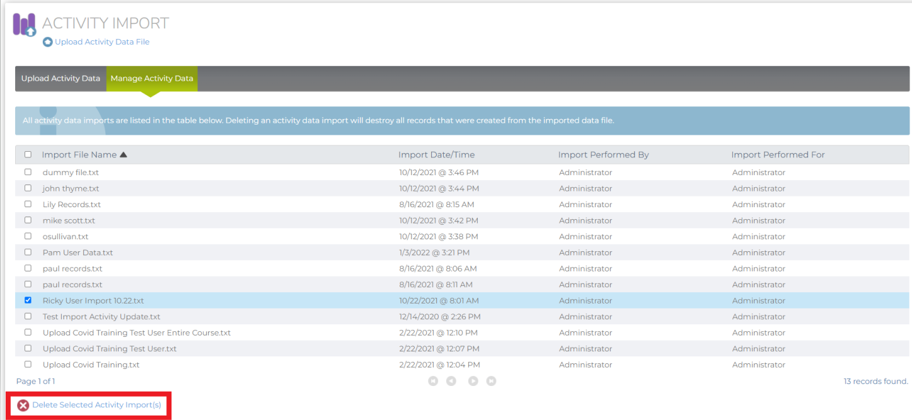Viewport: 912px width, 420px height.
Task: Click date 1/3/2022 @ 3:21 PM
Action: tap(434, 253)
